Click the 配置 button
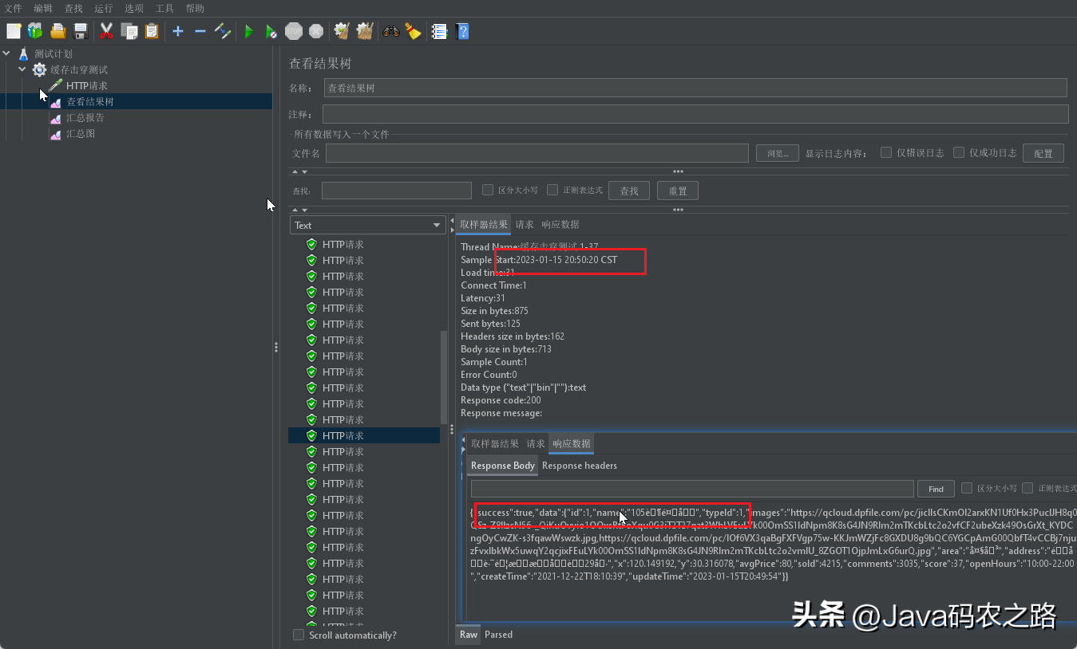The width and height of the screenshot is (1077, 649). pos(1043,153)
